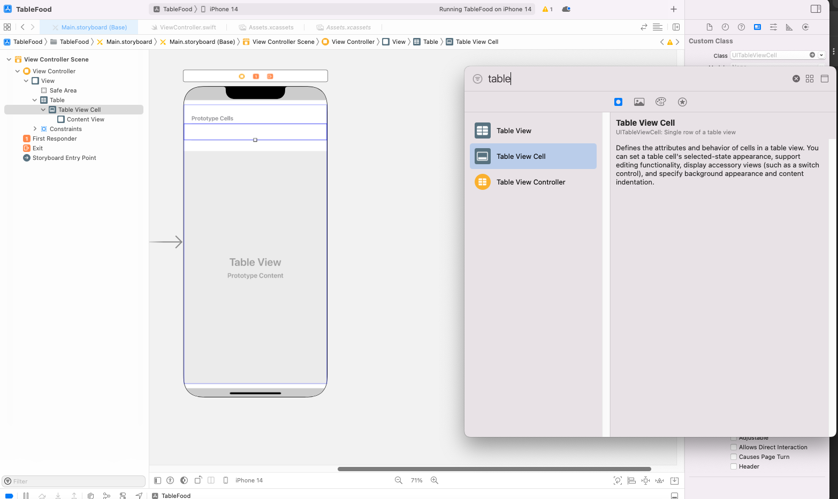Image resolution: width=838 pixels, height=499 pixels.
Task: Click the code review arrows icon
Action: point(644,27)
